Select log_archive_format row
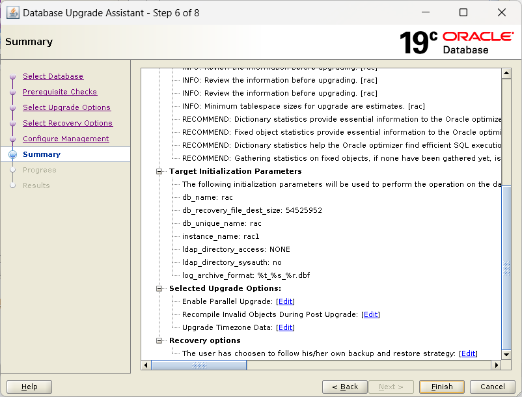522x397 pixels. coord(245,275)
